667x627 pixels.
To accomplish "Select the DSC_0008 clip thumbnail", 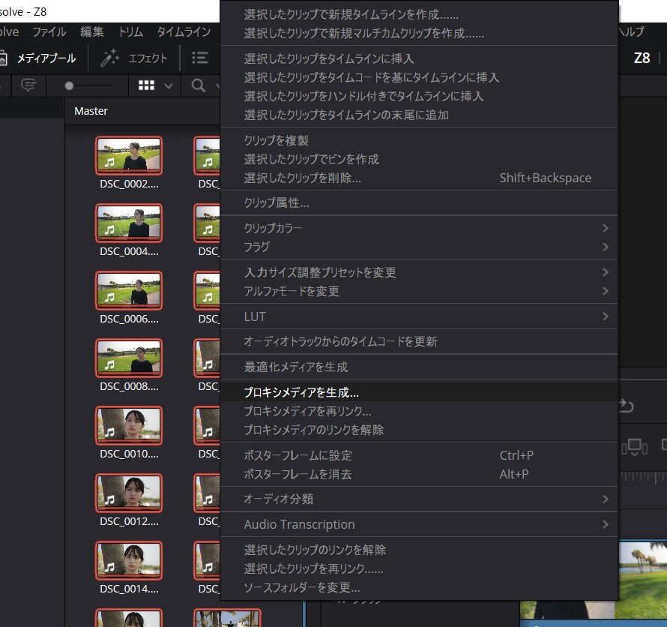I will 129,358.
